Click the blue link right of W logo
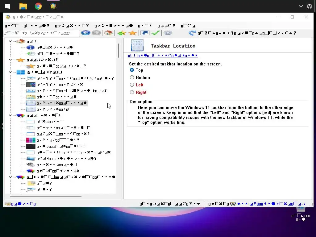This screenshot has height=237, width=316. click(271, 204)
